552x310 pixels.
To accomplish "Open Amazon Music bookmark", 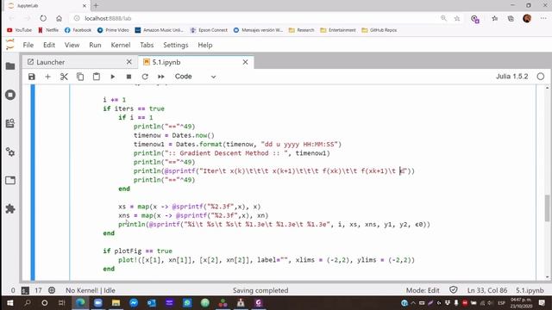I will pos(159,30).
